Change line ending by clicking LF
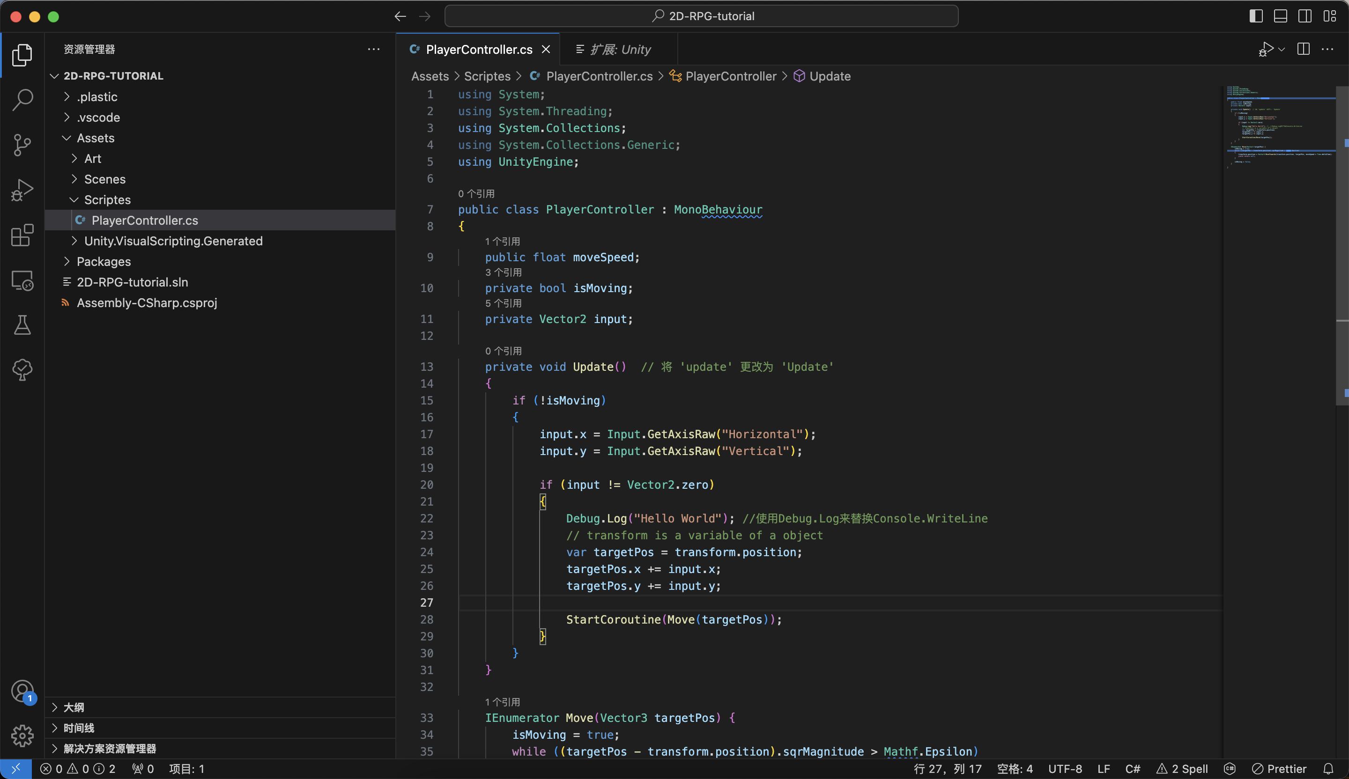This screenshot has width=1349, height=779. point(1104,769)
